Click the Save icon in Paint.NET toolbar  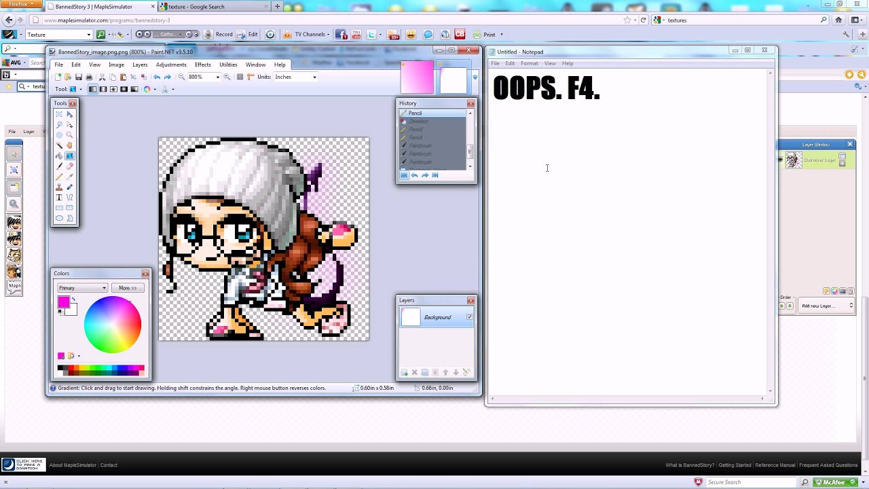click(x=79, y=77)
